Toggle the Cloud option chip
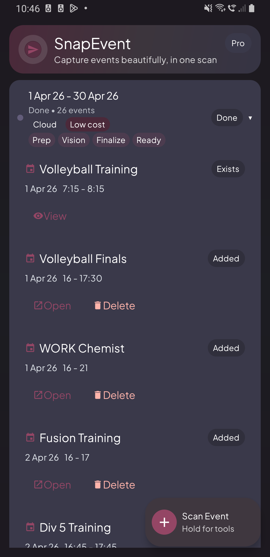 click(45, 125)
